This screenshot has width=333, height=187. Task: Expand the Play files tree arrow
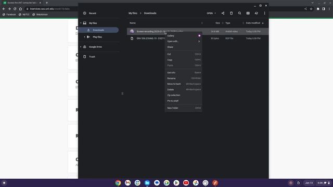(84, 37)
